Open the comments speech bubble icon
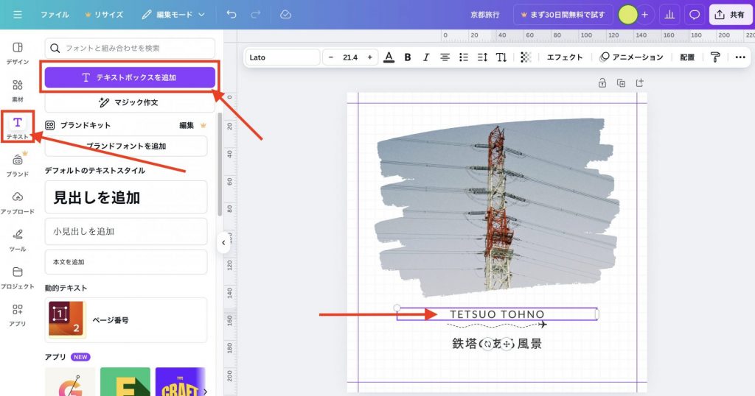 tap(695, 15)
